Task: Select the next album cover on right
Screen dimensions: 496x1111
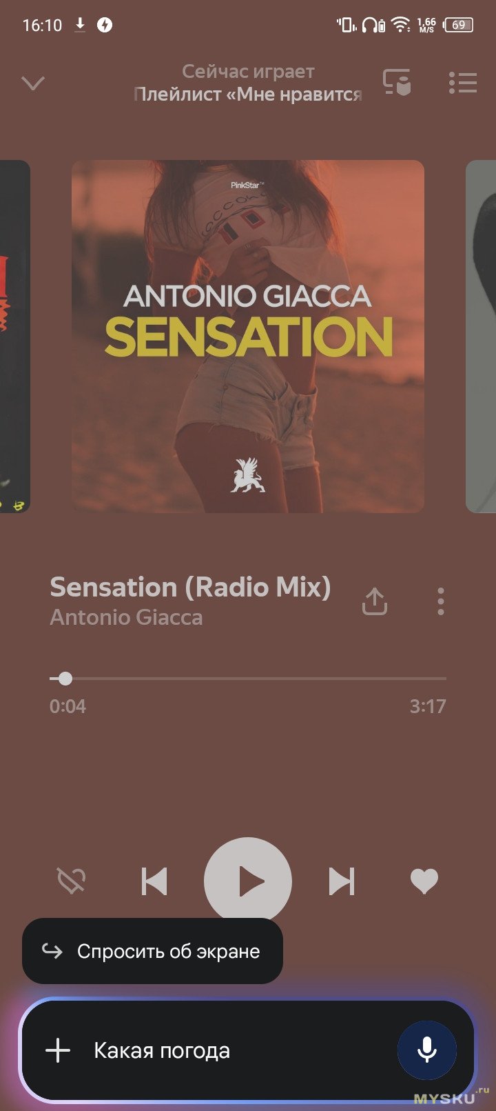Action: [x=481, y=337]
